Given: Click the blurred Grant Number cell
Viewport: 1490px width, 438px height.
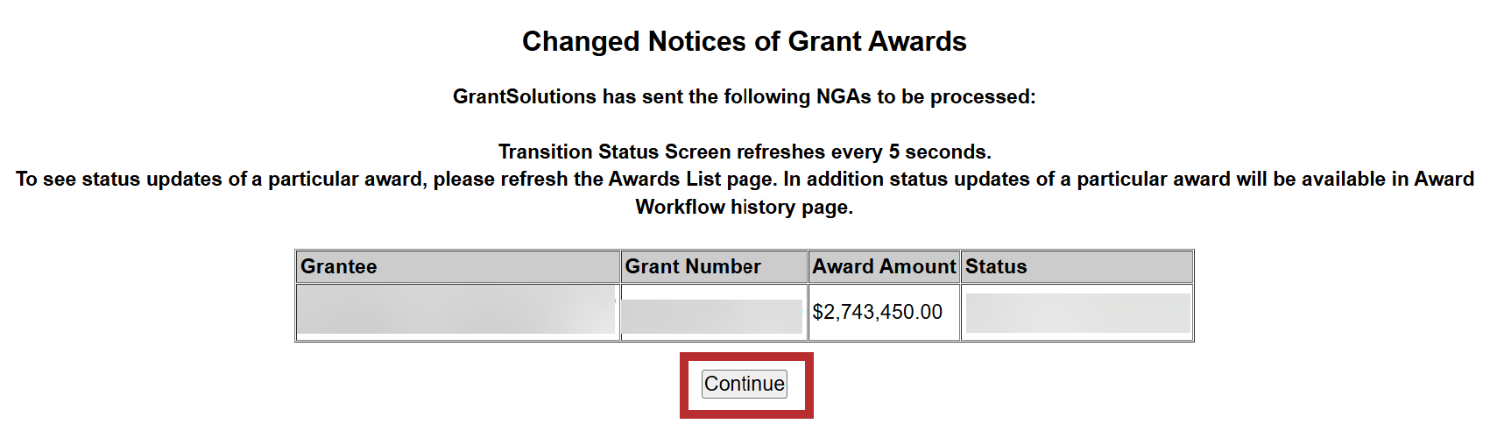Looking at the screenshot, I should pyautogui.click(x=713, y=314).
